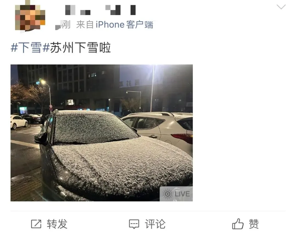Viewport: 296px width, 235px height.
Task: Click the 转发 repost arrow icon
Action: [x=36, y=224]
